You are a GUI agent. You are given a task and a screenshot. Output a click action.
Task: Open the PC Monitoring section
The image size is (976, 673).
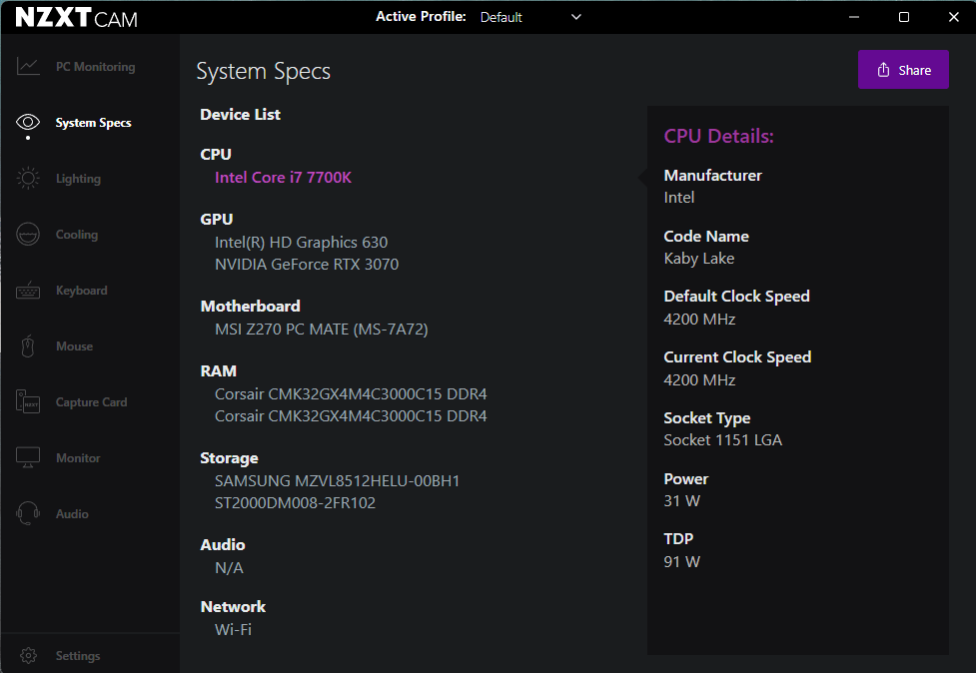pyautogui.click(x=95, y=67)
